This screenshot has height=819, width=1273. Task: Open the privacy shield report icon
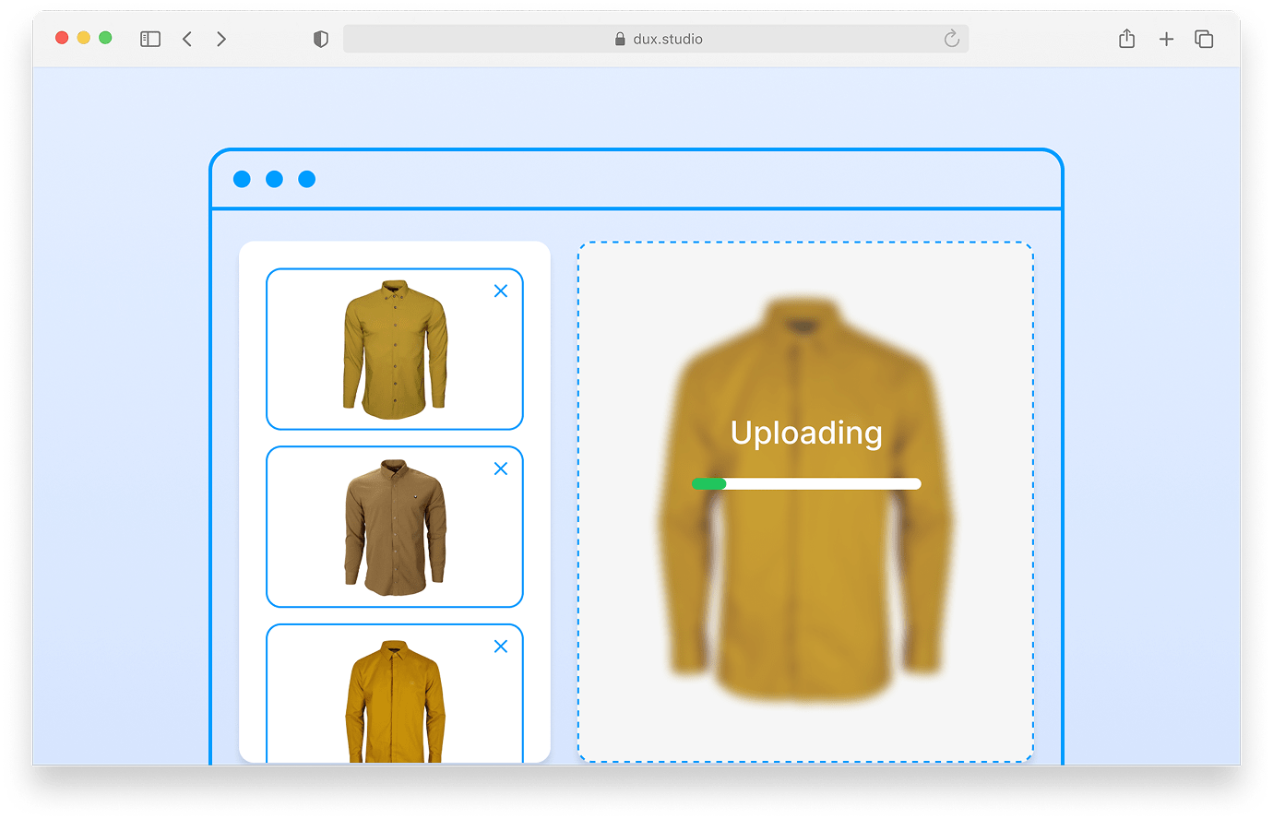[x=321, y=39]
